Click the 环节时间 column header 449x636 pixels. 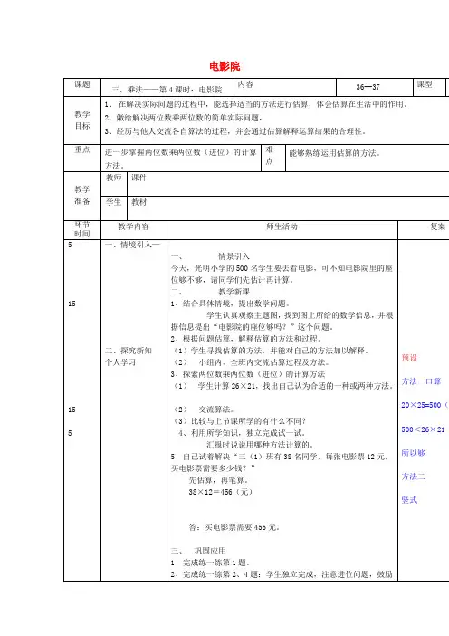(x=82, y=229)
